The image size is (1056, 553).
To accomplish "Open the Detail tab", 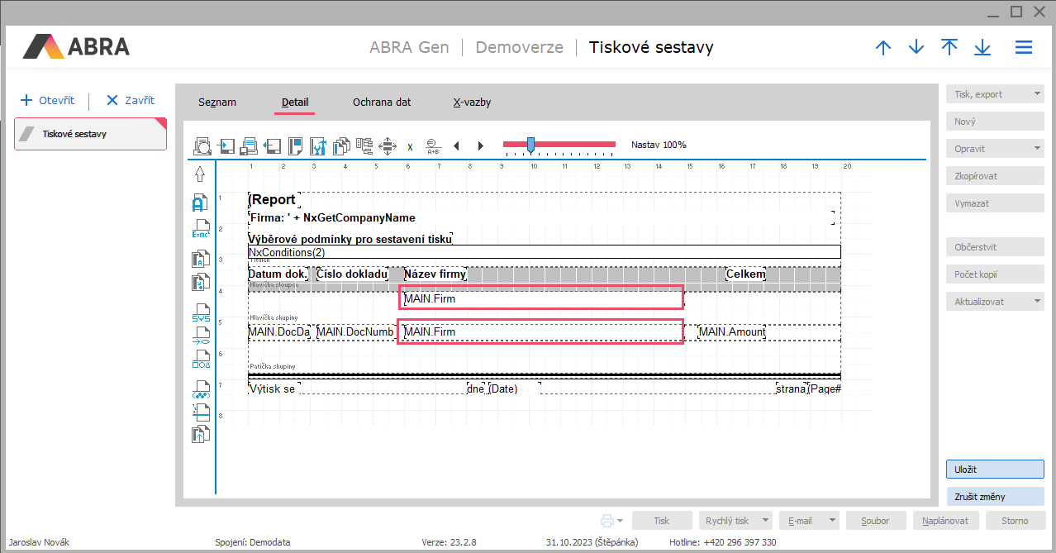I will point(295,102).
